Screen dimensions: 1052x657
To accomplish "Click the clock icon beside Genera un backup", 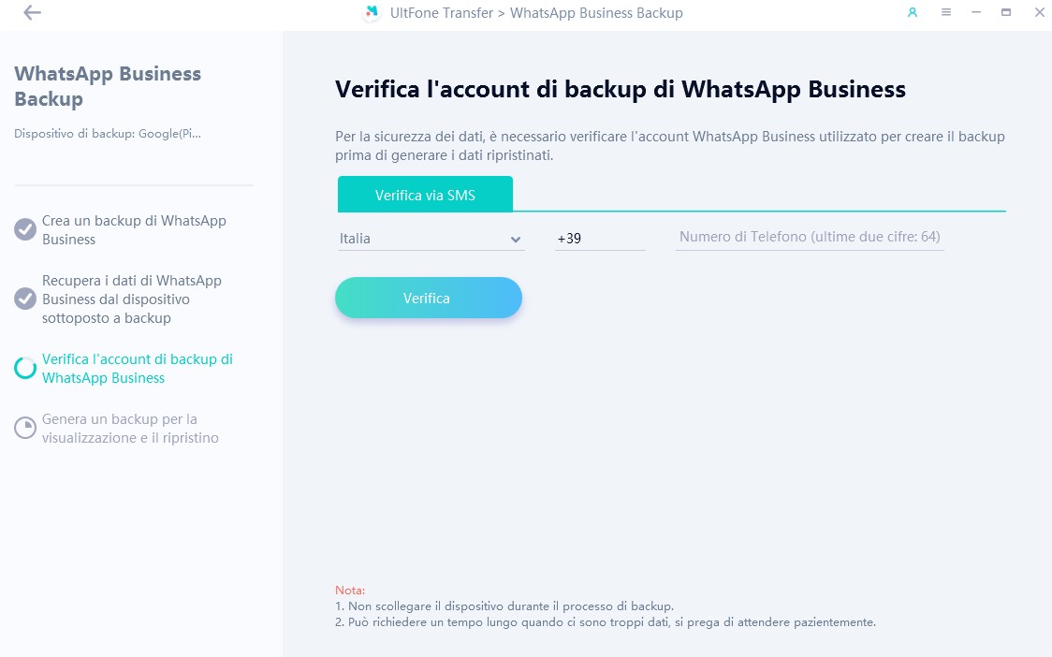I will (25, 428).
